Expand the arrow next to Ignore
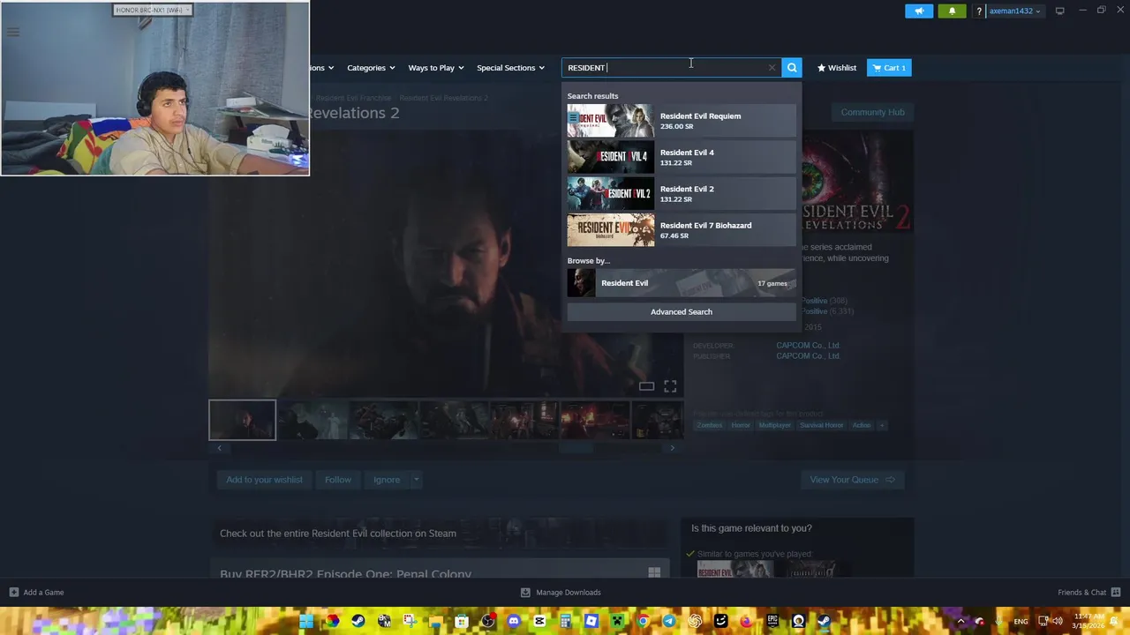 (x=416, y=480)
